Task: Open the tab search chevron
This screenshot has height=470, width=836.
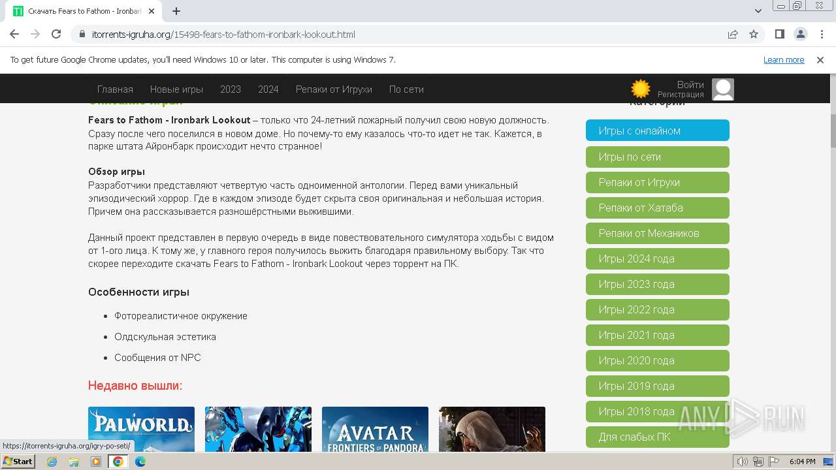Action: [x=758, y=11]
